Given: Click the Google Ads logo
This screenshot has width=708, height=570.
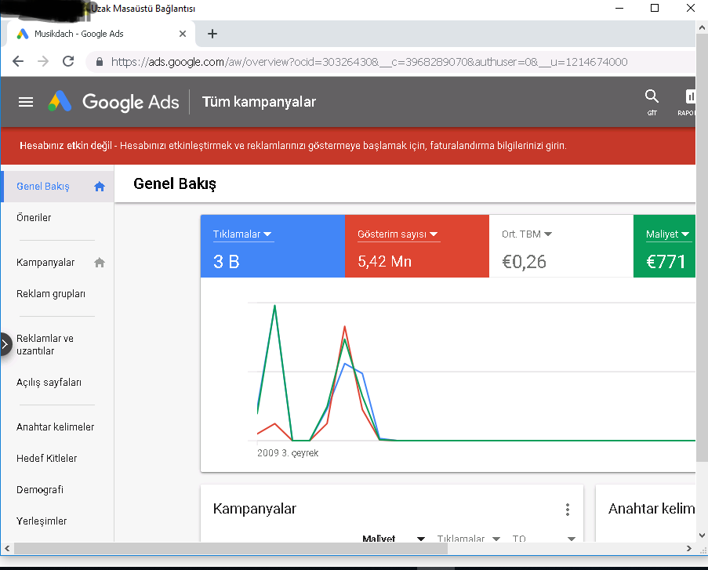Looking at the screenshot, I should [114, 102].
